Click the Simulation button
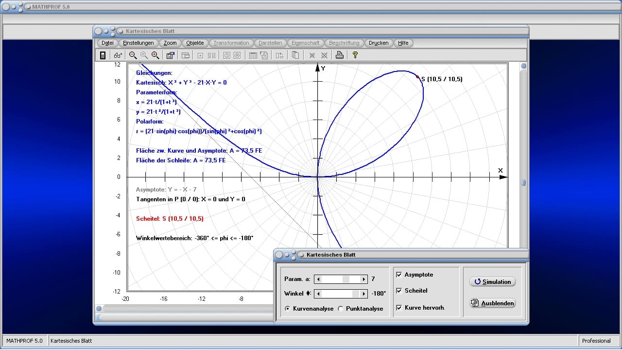Viewport: 622px width, 350px height. pos(493,281)
